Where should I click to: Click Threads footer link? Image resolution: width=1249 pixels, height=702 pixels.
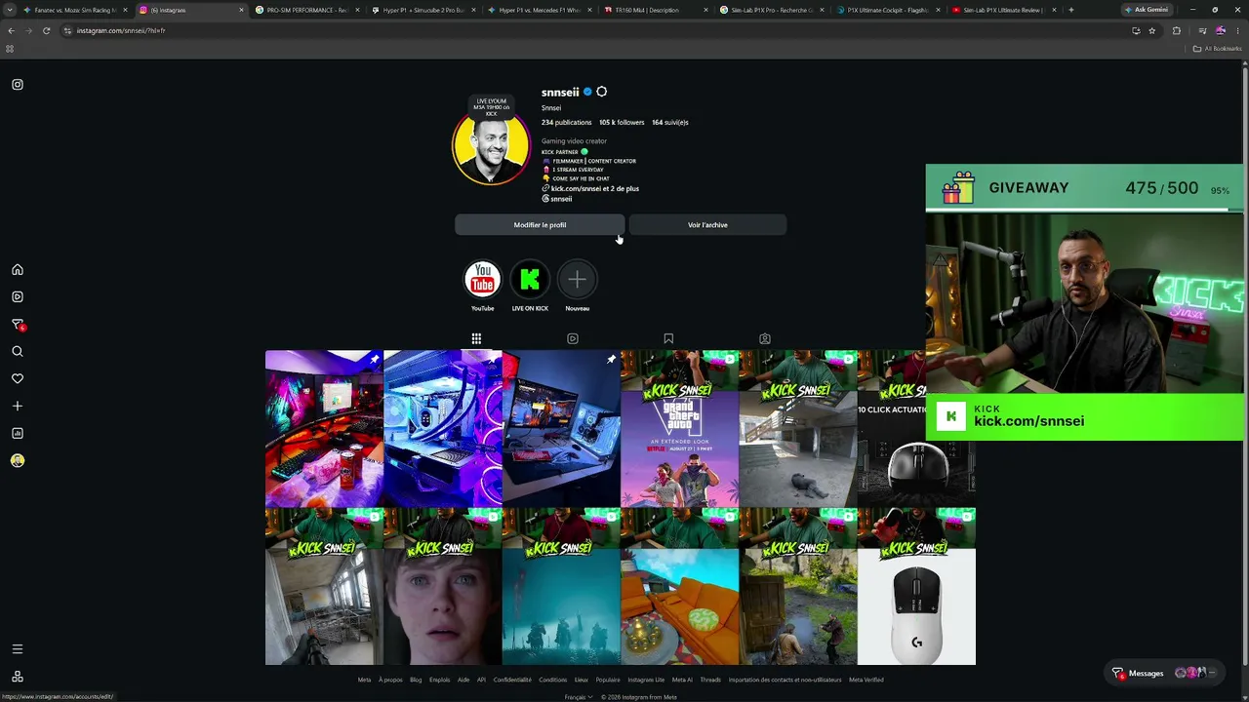[710, 681]
